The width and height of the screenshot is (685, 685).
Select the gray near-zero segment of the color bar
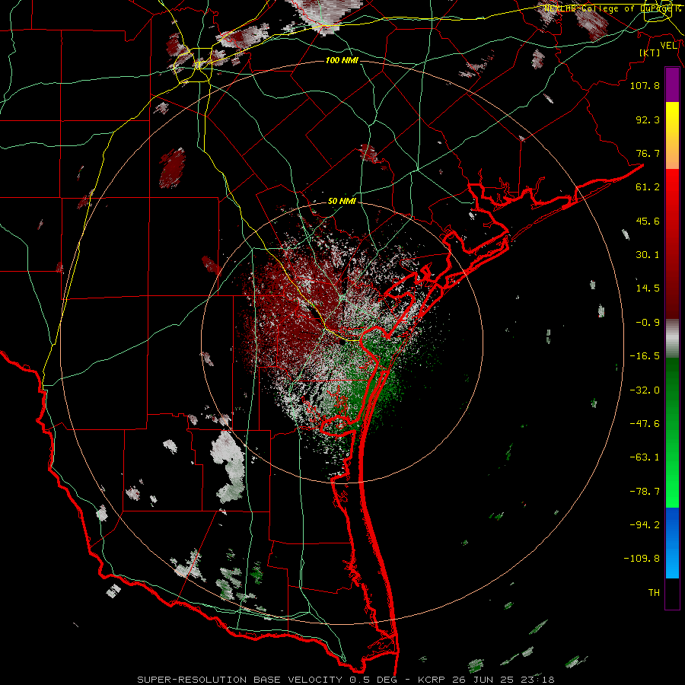[x=672, y=339]
